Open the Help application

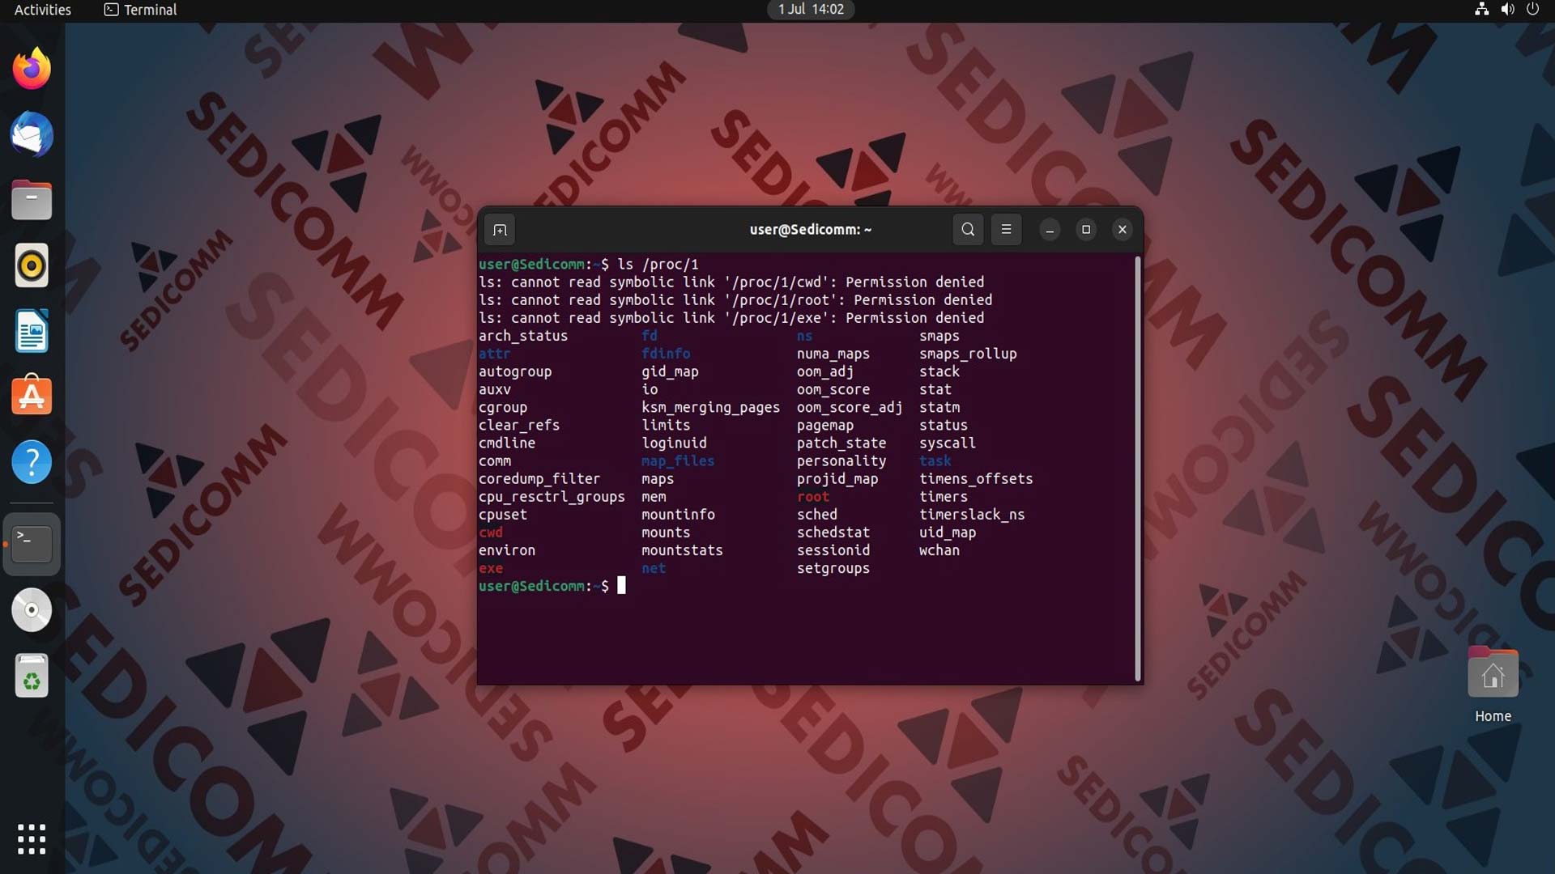pos(32,462)
